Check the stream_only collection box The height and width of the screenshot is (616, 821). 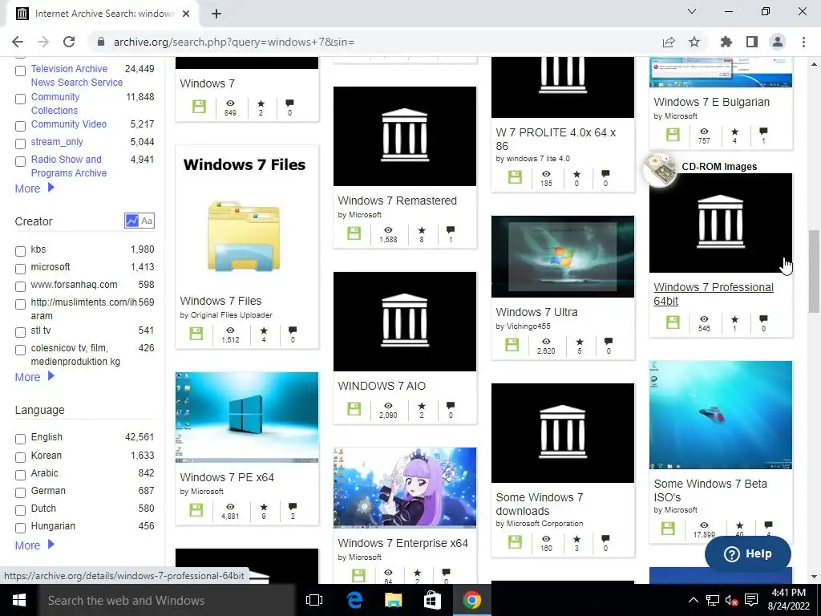20,144
